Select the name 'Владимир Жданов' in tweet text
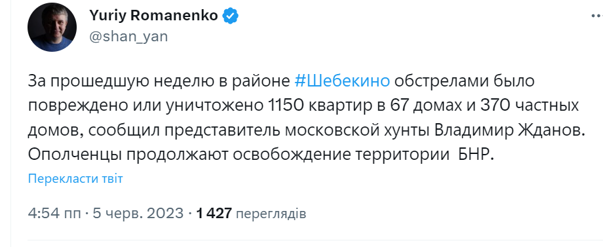603x247 pixels. (x=507, y=130)
